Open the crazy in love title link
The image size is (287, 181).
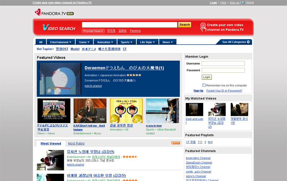pyautogui.click(x=154, y=126)
